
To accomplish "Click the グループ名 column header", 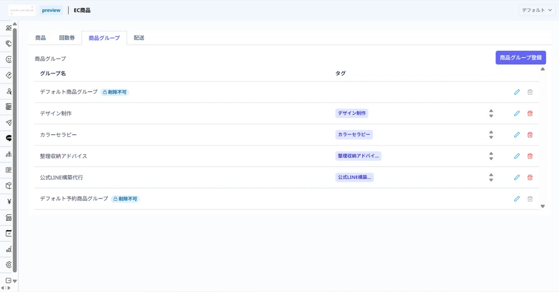I will pyautogui.click(x=53, y=73).
